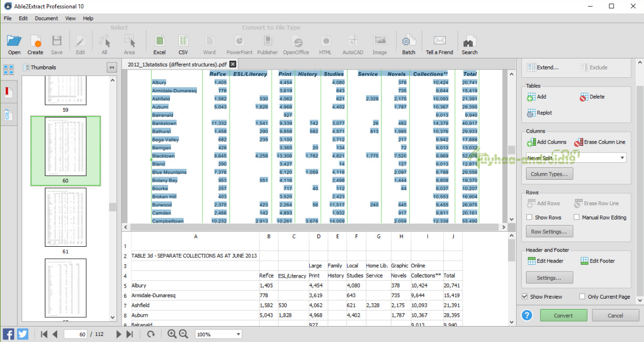Click Add Columns button
The height and width of the screenshot is (342, 644).
(x=547, y=142)
